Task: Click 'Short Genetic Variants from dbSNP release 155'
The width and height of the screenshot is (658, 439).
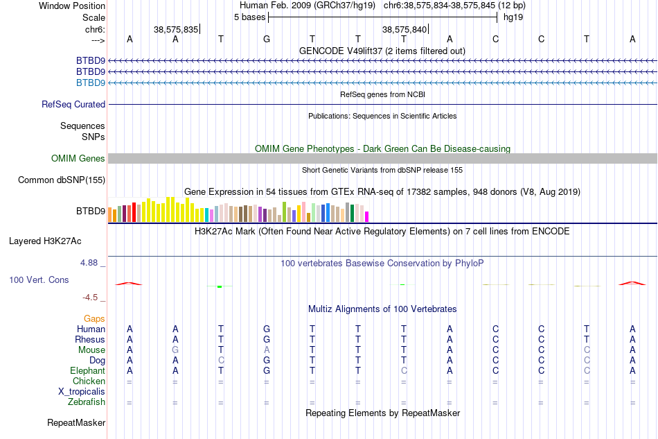Action: point(382,170)
